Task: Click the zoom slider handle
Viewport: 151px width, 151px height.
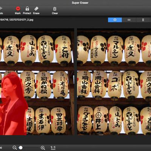Action: pos(21,148)
